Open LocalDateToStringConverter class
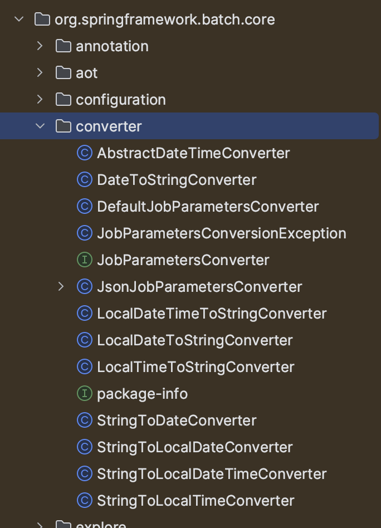Screen dimensions: 381x528 point(195,340)
